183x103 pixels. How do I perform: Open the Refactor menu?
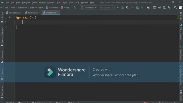point(51,3)
